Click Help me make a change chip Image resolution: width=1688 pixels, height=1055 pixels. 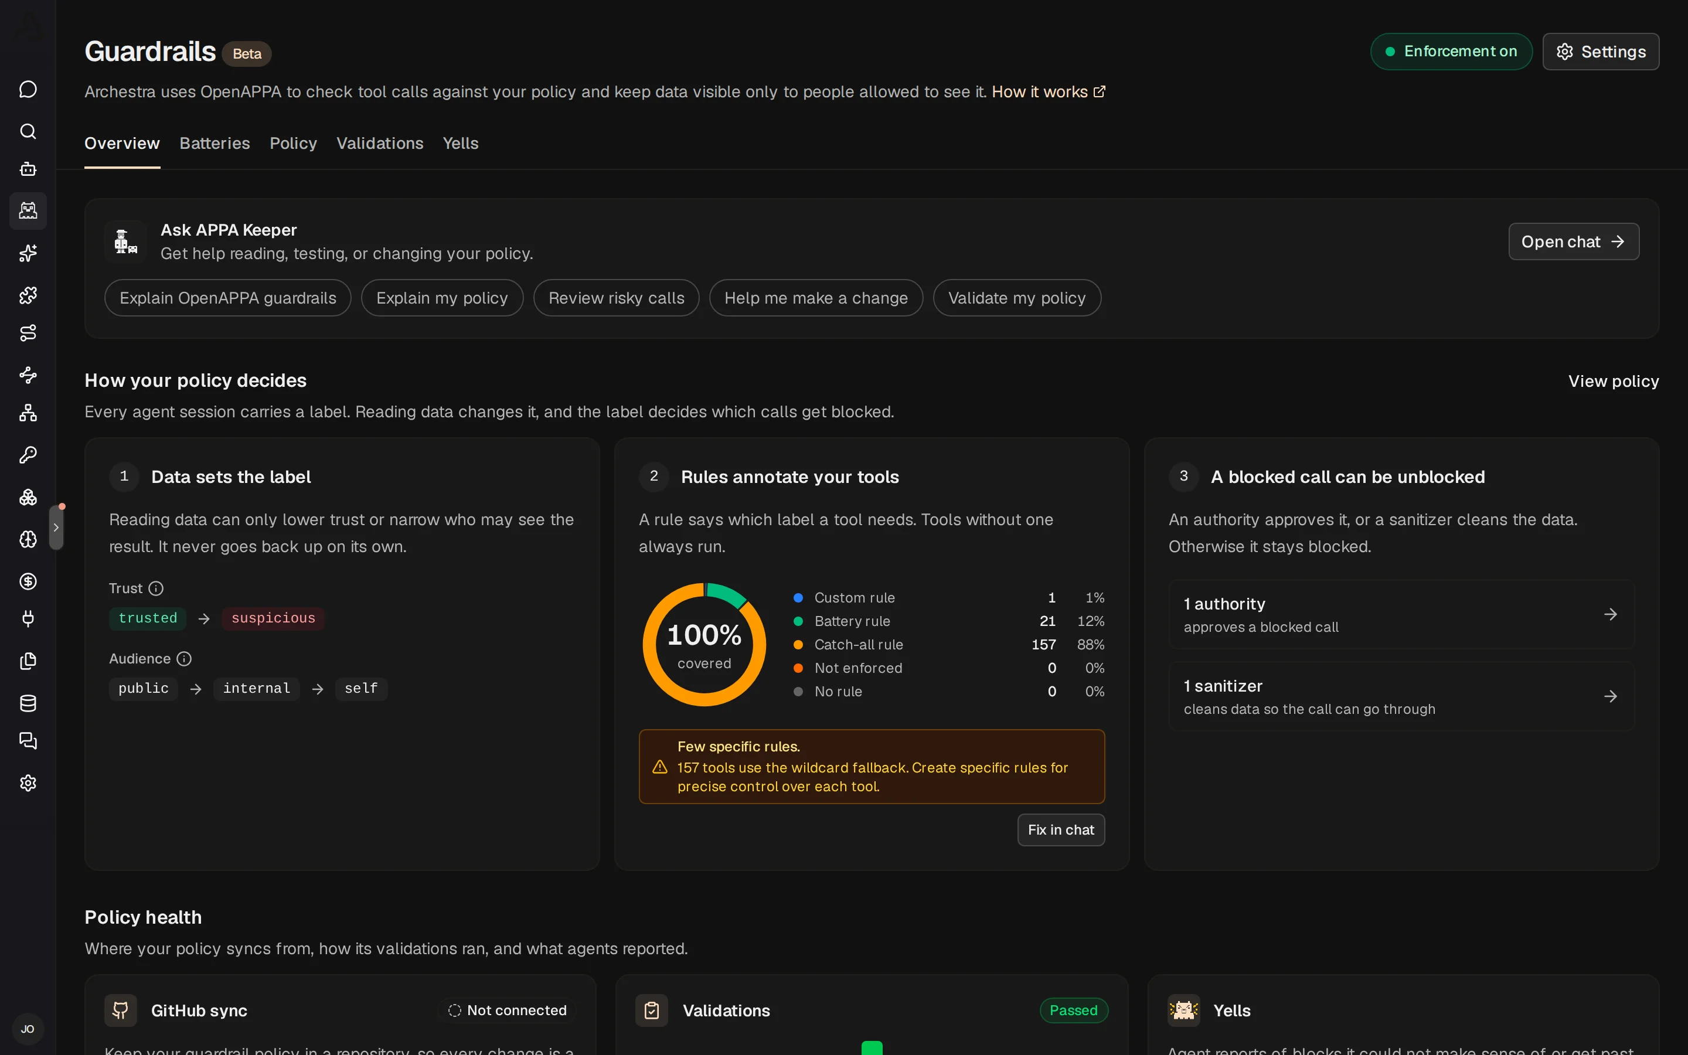tap(816, 298)
